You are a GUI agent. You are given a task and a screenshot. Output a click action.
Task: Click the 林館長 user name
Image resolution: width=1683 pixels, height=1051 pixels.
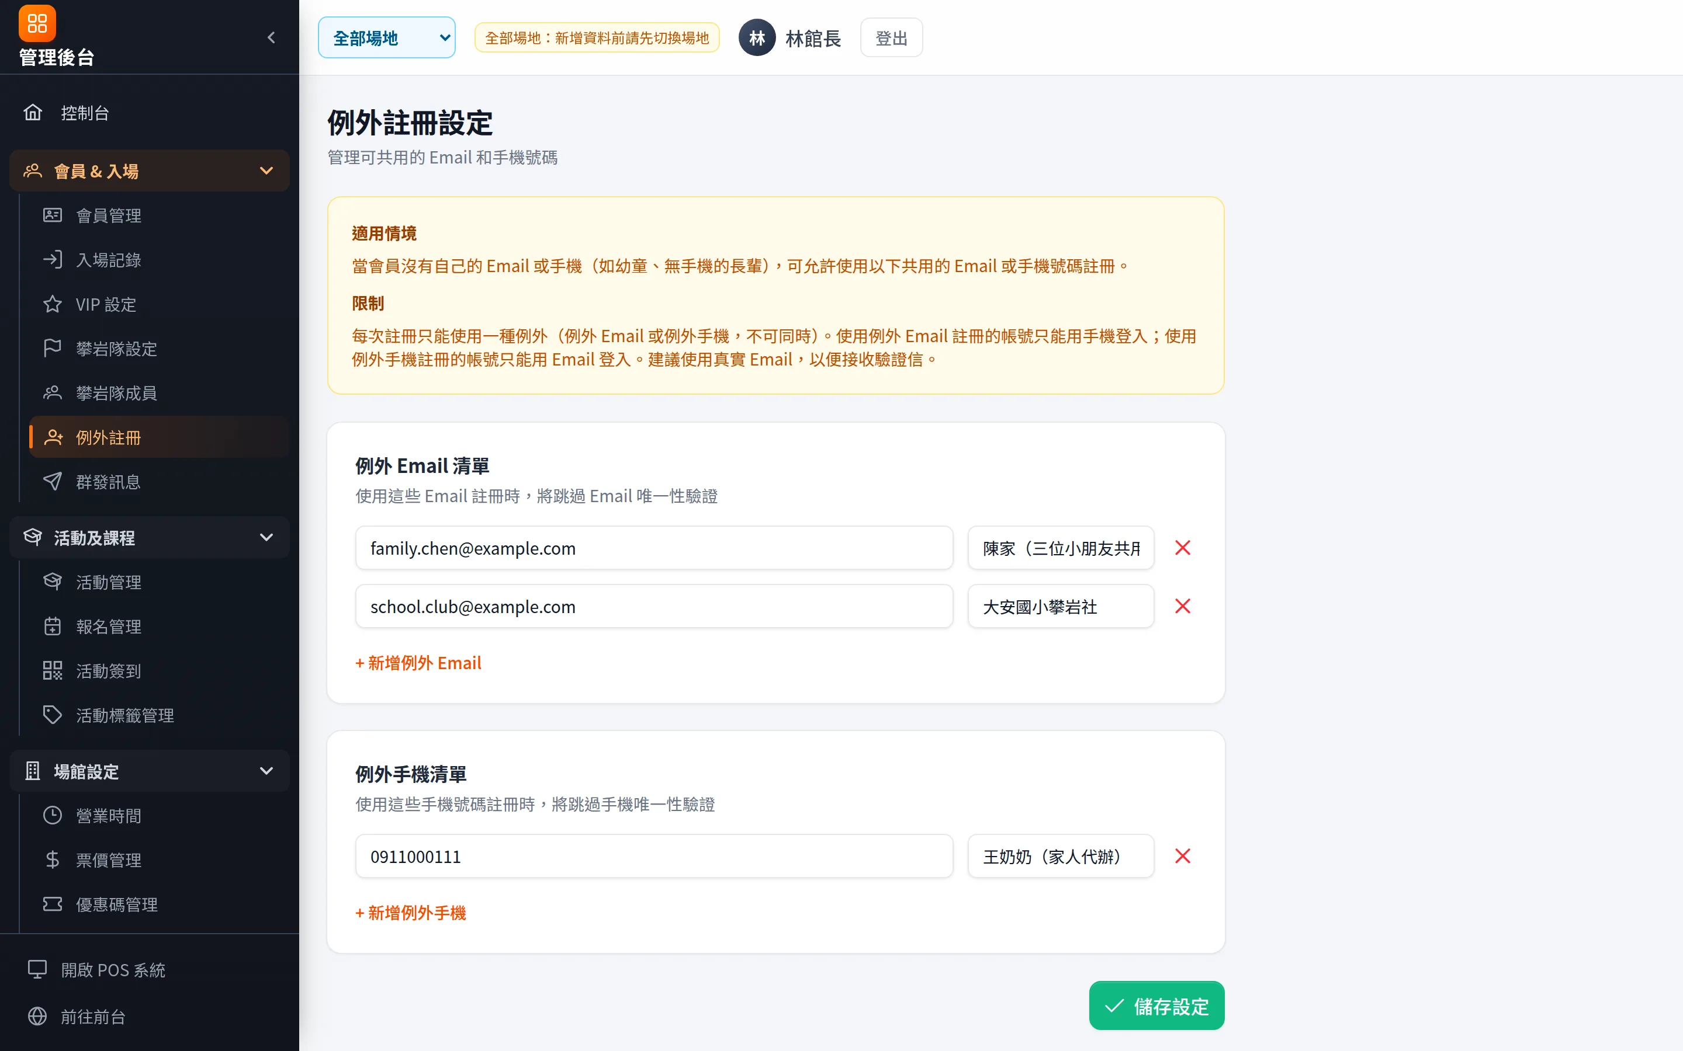[x=813, y=38]
